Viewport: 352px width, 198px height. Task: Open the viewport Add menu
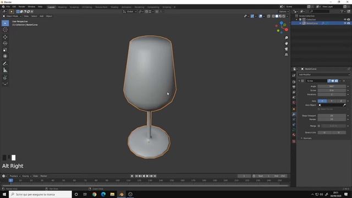point(42,16)
